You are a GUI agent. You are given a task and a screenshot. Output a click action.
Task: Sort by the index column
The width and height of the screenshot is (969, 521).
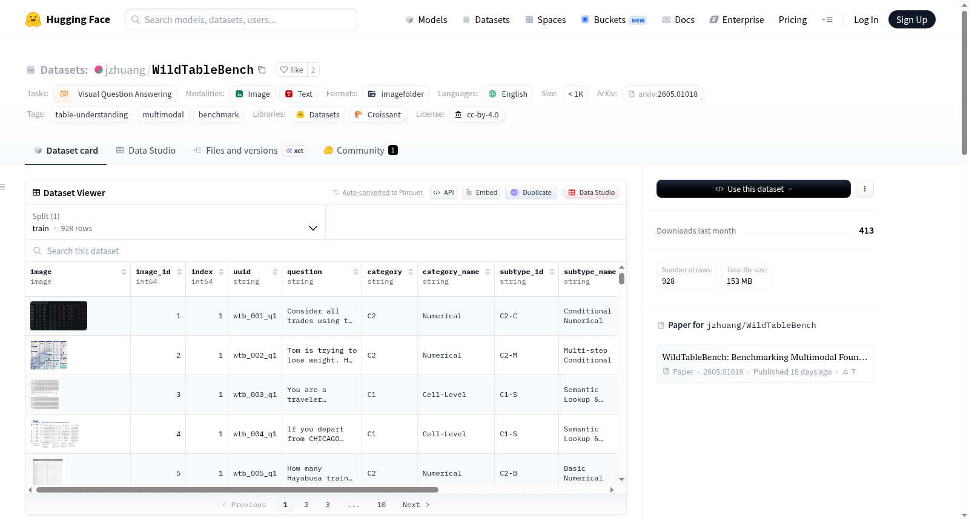(x=221, y=272)
